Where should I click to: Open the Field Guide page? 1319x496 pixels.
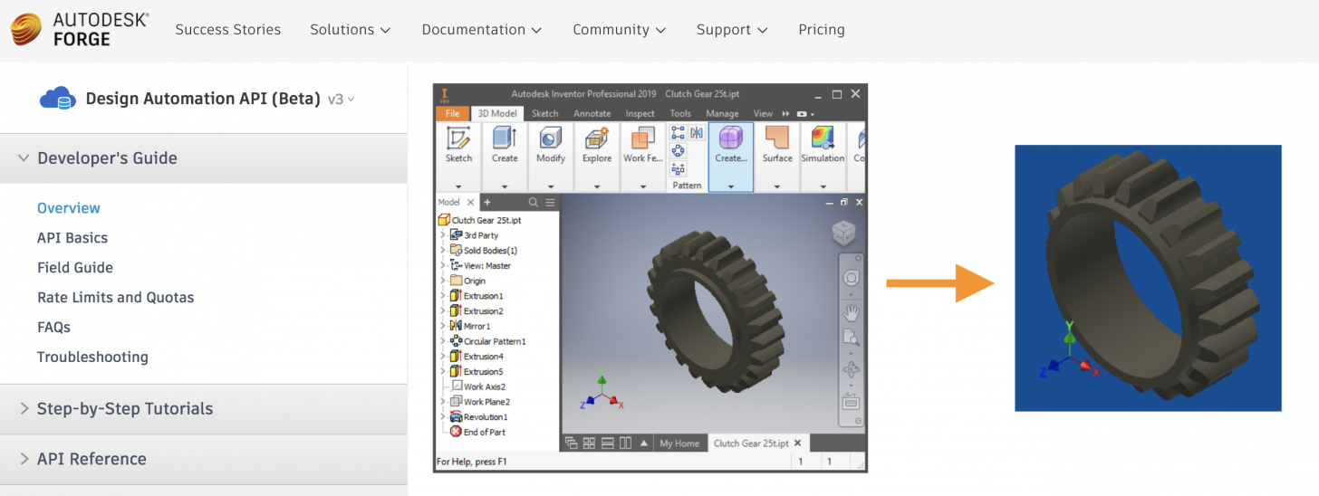[x=75, y=268]
